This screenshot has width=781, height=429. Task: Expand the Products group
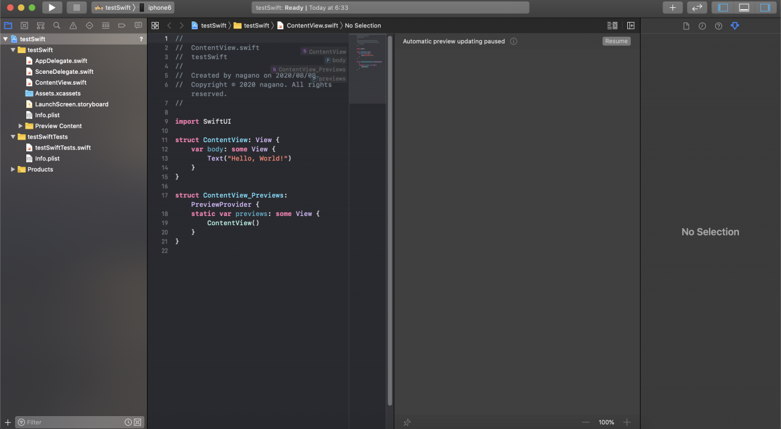[x=13, y=169]
